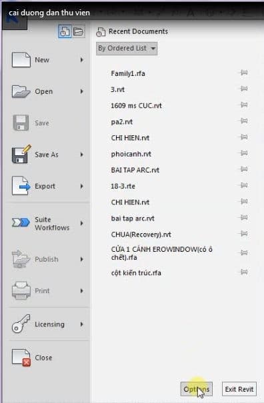This screenshot has width=264, height=403.
Task: Click the Suite Workflows icon
Action: (x=21, y=222)
